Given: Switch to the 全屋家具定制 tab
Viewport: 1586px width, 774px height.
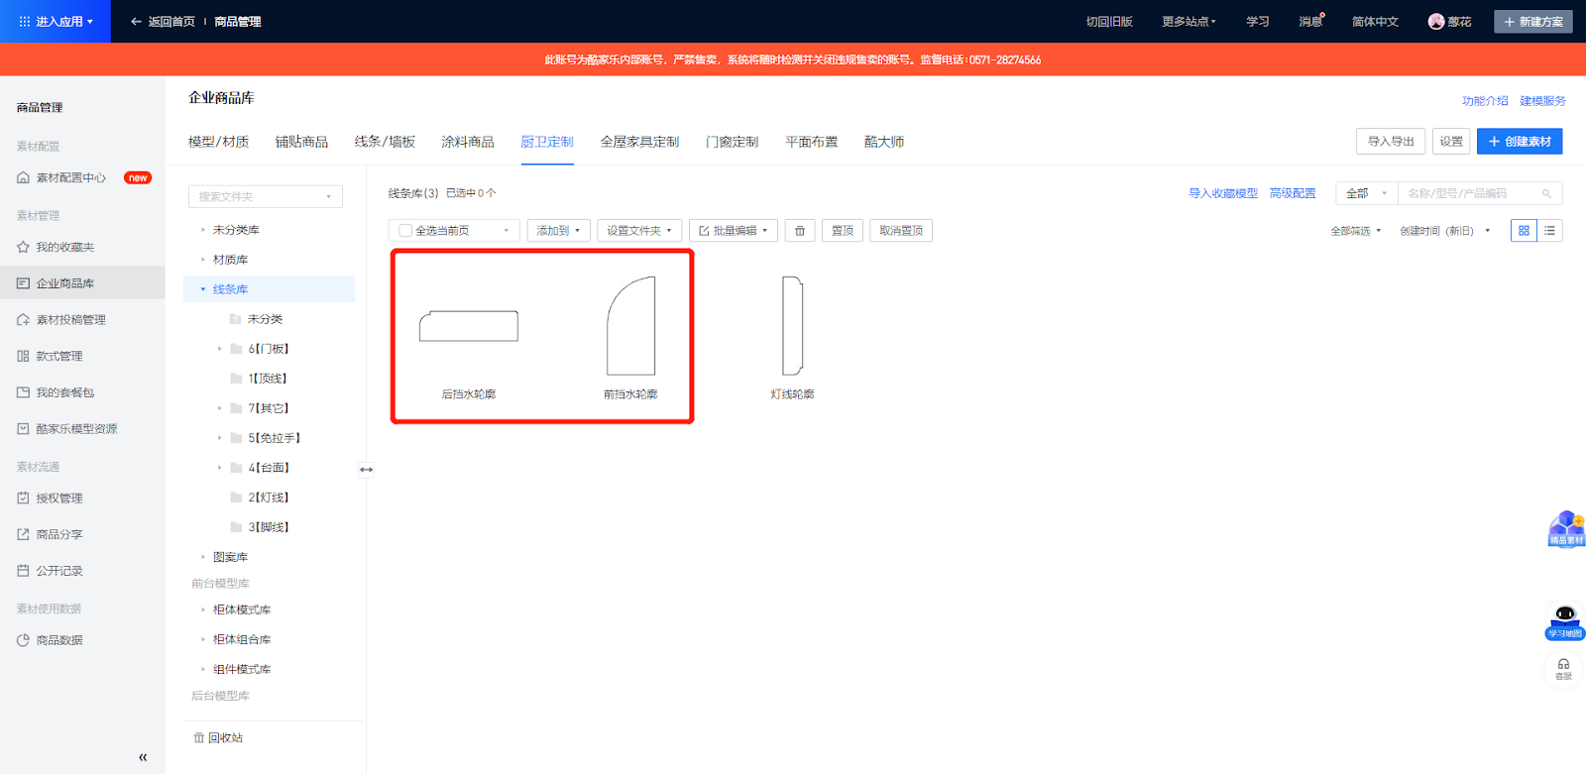Looking at the screenshot, I should point(639,142).
